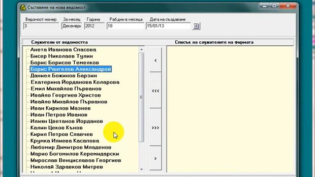
Task: Click the triple left arrows move-all button
Action: pos(156,90)
